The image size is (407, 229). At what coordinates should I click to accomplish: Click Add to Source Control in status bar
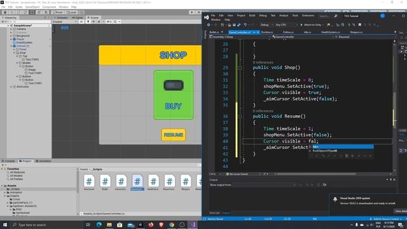(385, 219)
